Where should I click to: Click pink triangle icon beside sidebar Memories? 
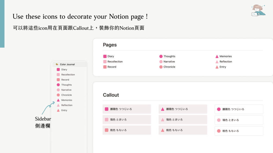click(58, 100)
